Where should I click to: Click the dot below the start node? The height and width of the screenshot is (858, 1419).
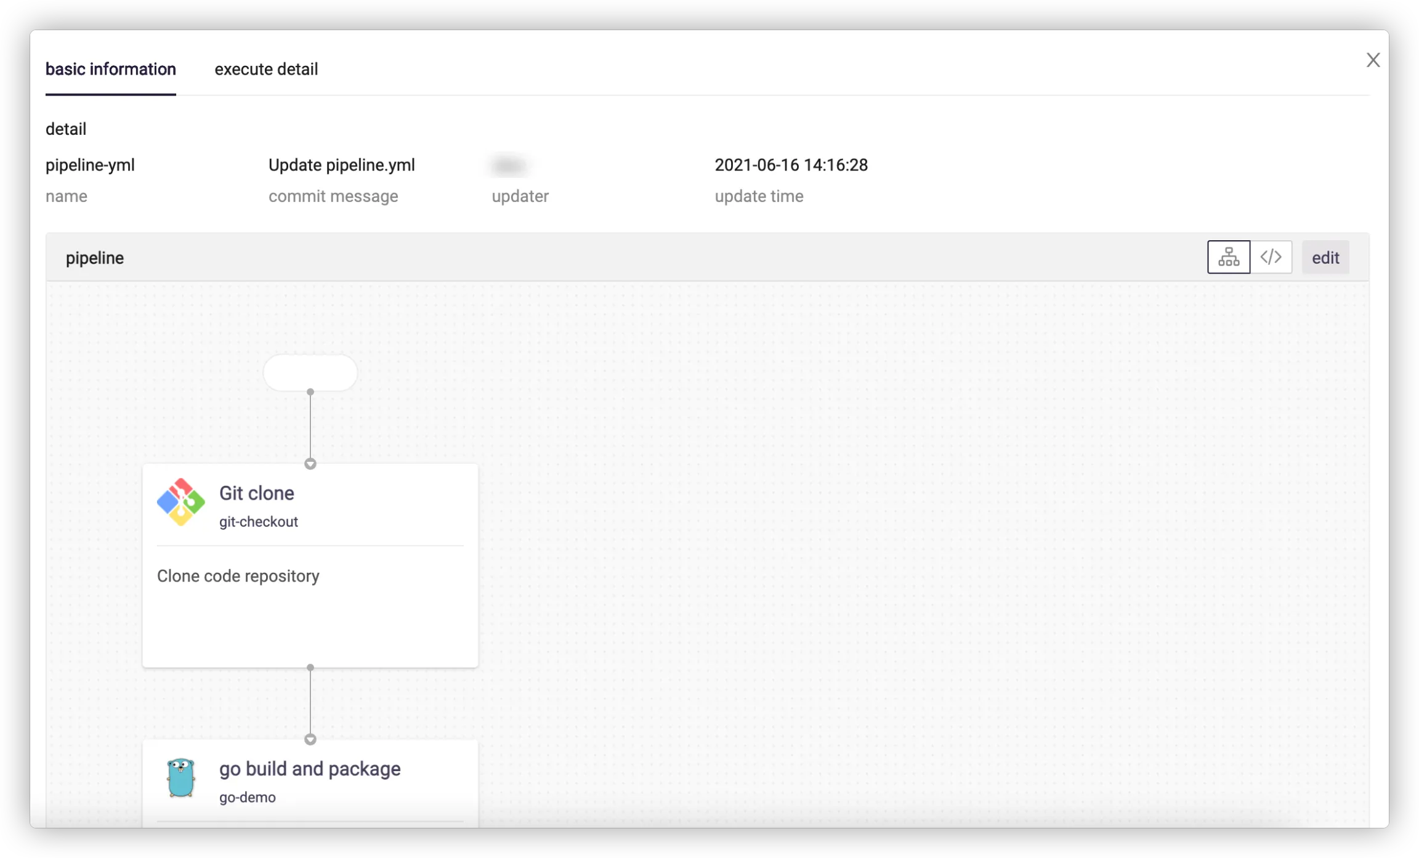point(310,392)
